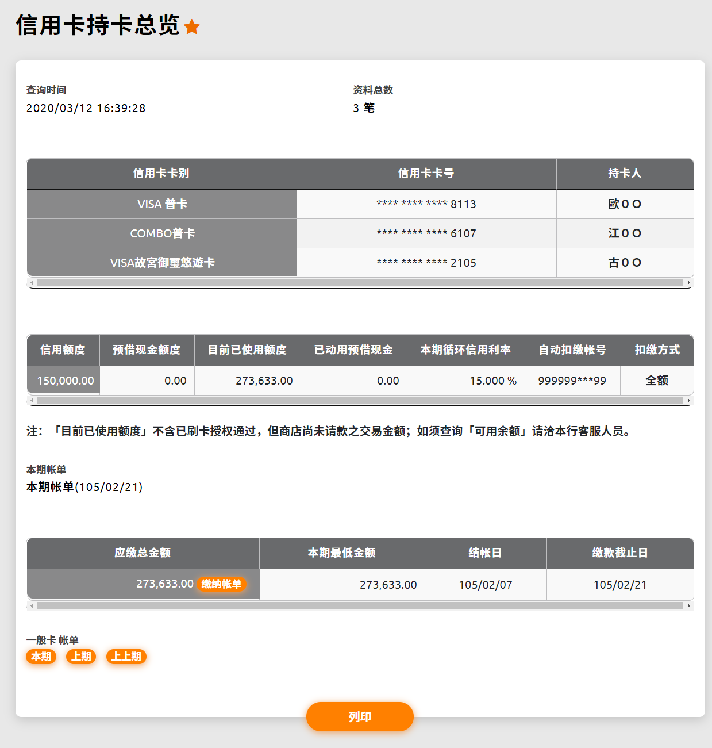Click the 信用卡卡号 column header
The image size is (712, 748).
426,174
